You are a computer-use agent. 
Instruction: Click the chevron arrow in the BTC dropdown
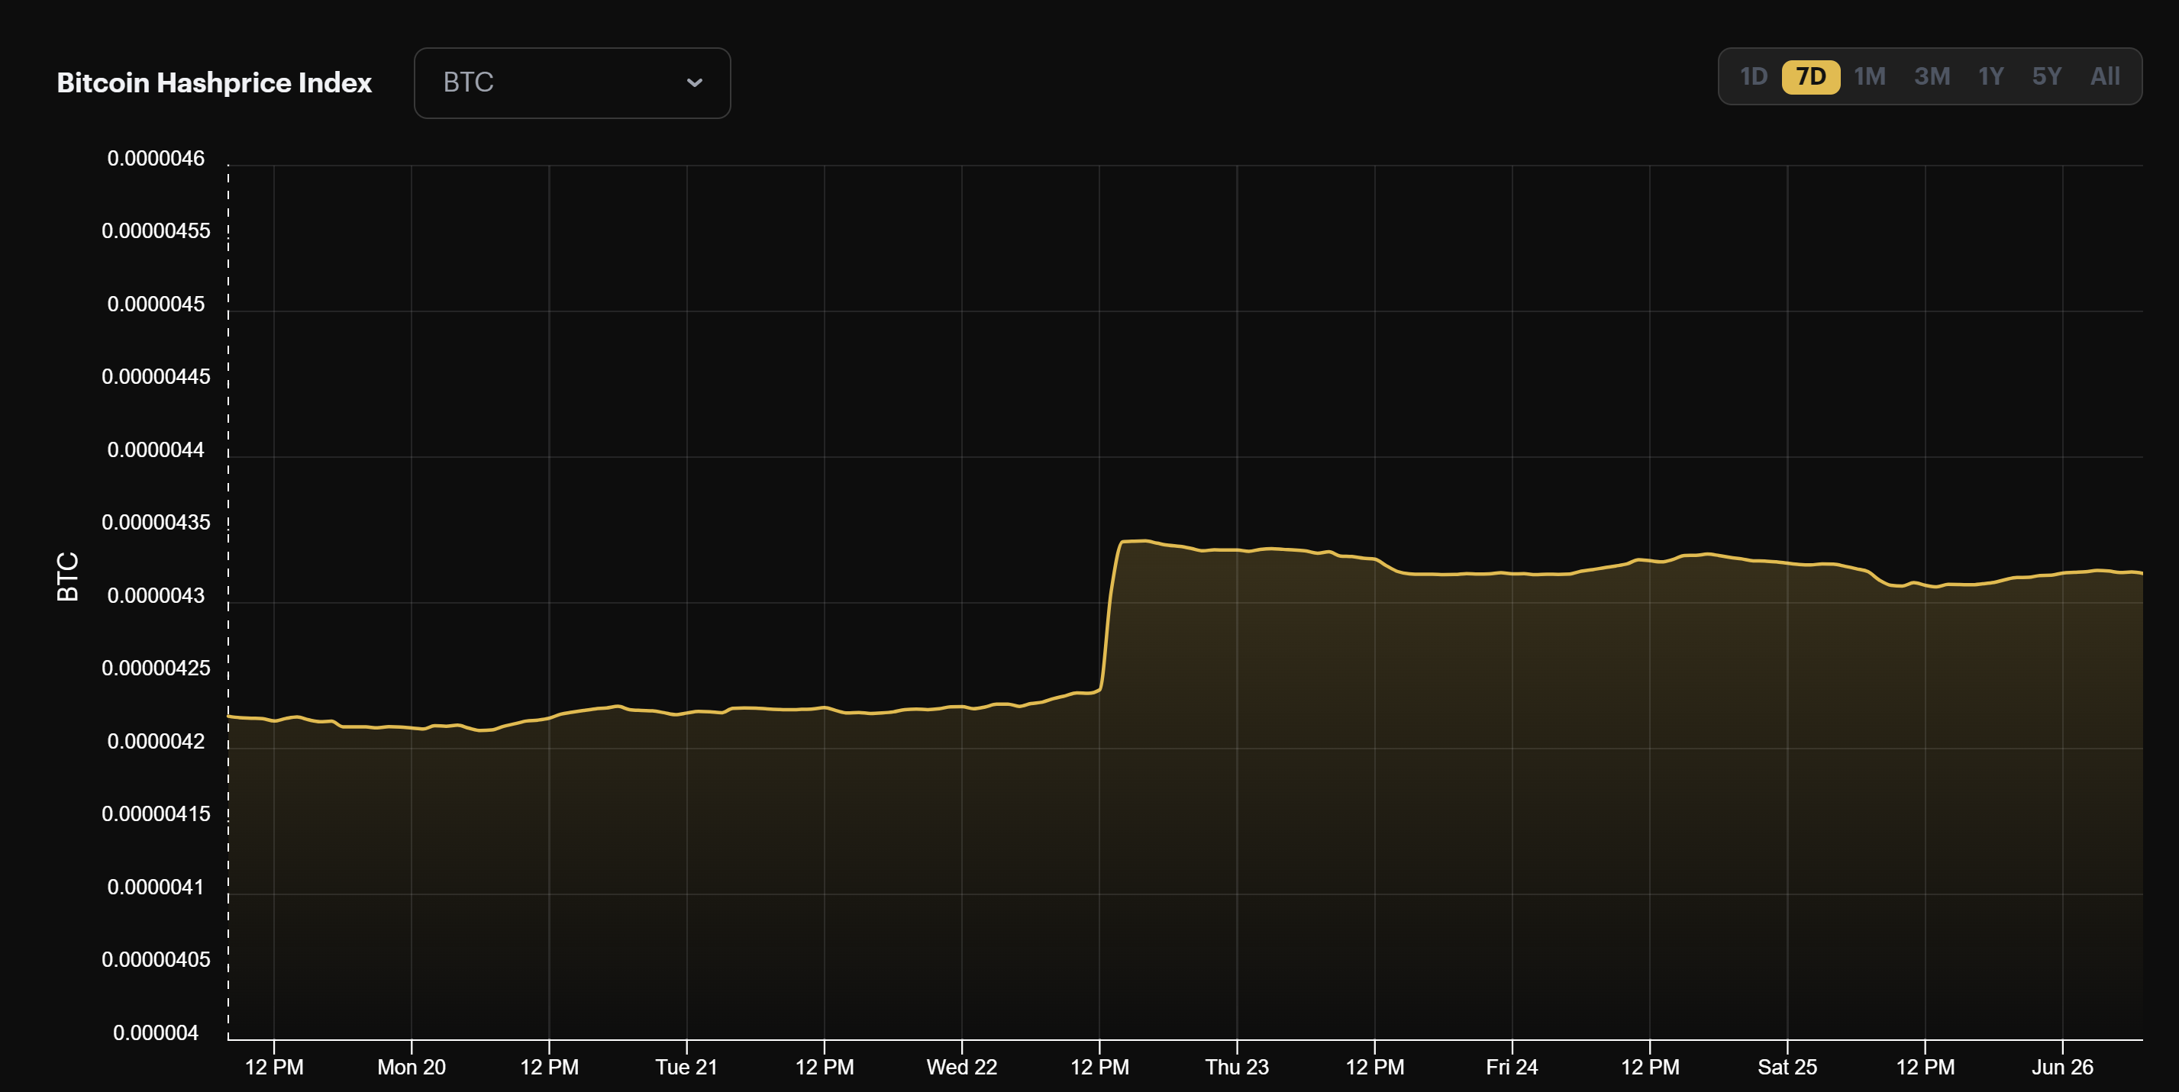(695, 83)
